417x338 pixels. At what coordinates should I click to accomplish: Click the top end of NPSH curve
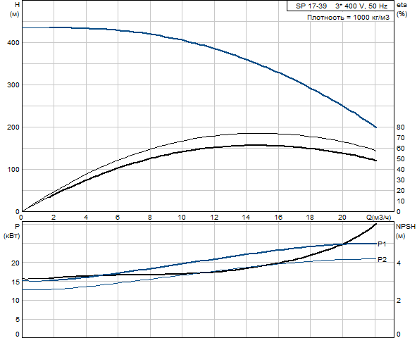click(x=375, y=224)
